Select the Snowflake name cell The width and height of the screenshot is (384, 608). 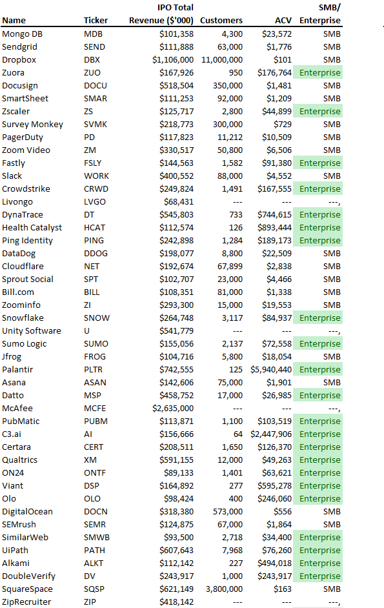pyautogui.click(x=23, y=318)
